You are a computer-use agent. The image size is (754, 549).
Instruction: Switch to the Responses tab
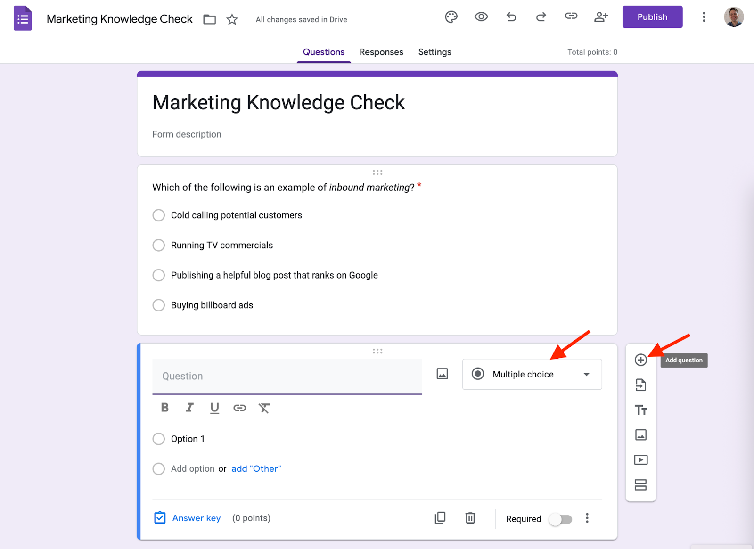(x=381, y=52)
